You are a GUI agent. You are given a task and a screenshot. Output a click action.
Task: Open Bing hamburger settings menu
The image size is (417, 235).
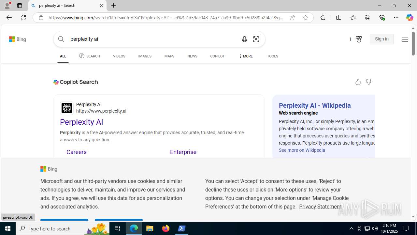click(405, 39)
